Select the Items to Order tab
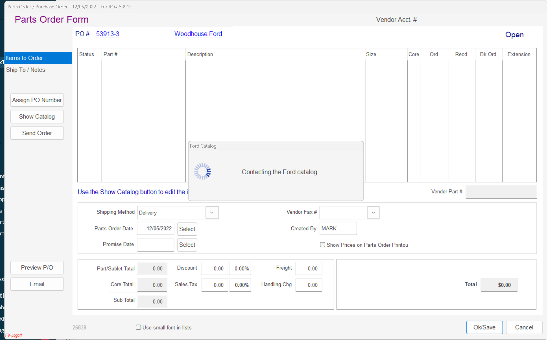547x340 pixels. (38, 58)
